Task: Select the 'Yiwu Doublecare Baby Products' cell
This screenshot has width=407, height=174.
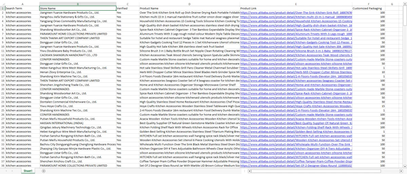Action: point(77,51)
